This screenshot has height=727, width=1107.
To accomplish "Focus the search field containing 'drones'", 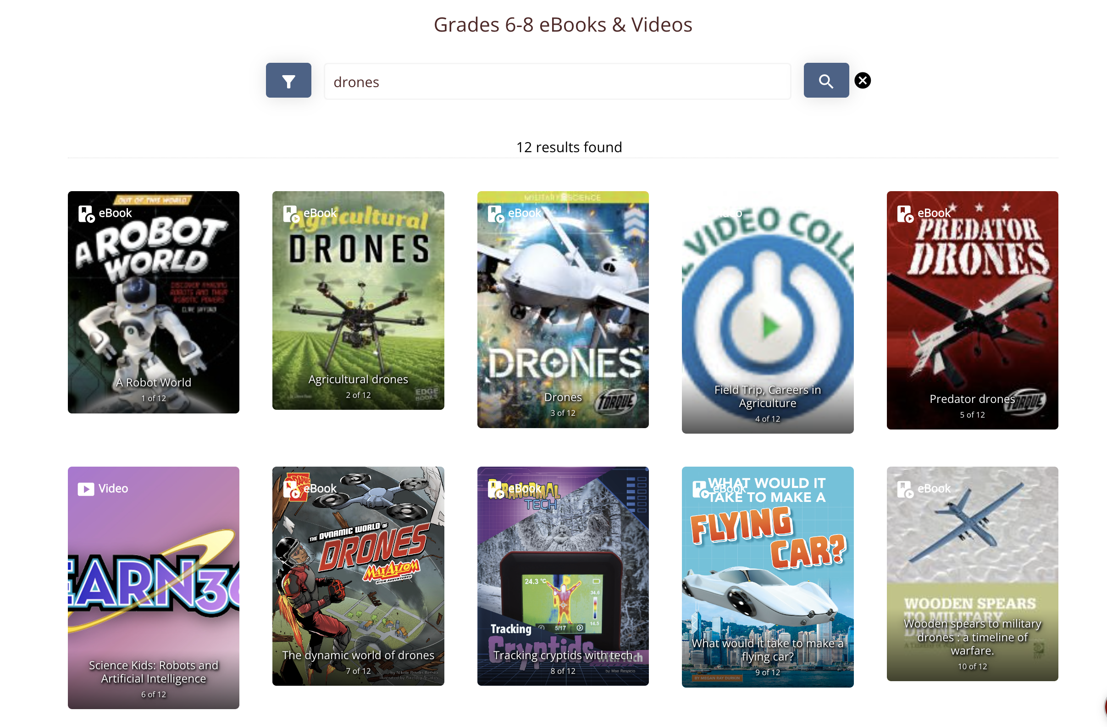I will (x=557, y=81).
